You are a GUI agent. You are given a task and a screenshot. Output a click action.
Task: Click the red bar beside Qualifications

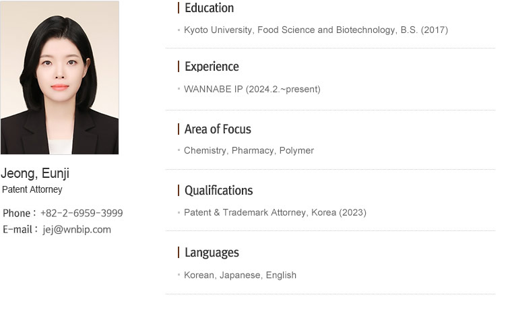[x=179, y=191]
